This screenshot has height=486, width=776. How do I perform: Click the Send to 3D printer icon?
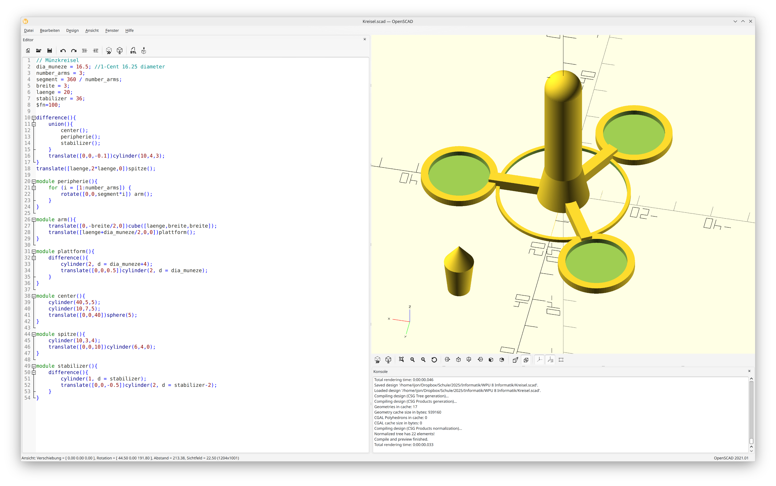pyautogui.click(x=144, y=50)
